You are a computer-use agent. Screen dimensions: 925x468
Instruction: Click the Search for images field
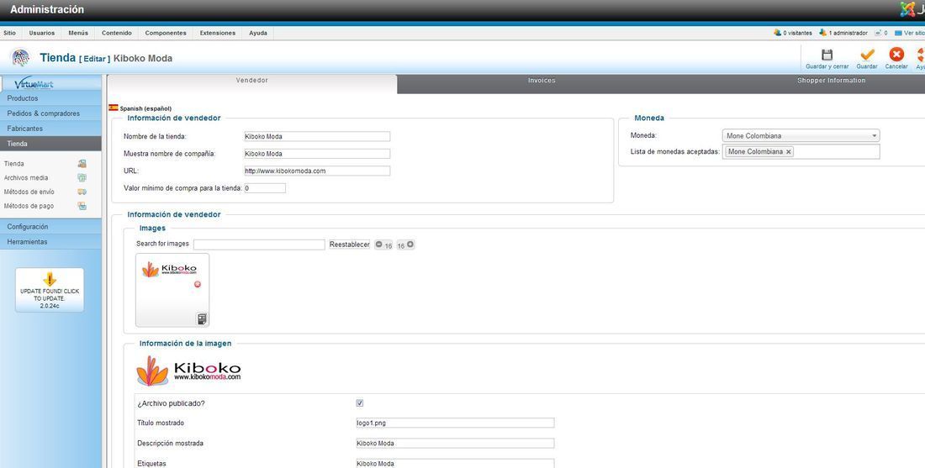pyautogui.click(x=259, y=245)
